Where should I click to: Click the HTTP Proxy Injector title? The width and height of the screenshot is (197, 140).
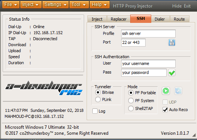(132, 6)
